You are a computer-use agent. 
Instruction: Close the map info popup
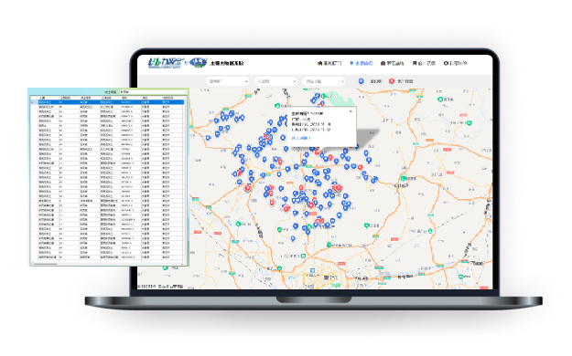tap(351, 111)
